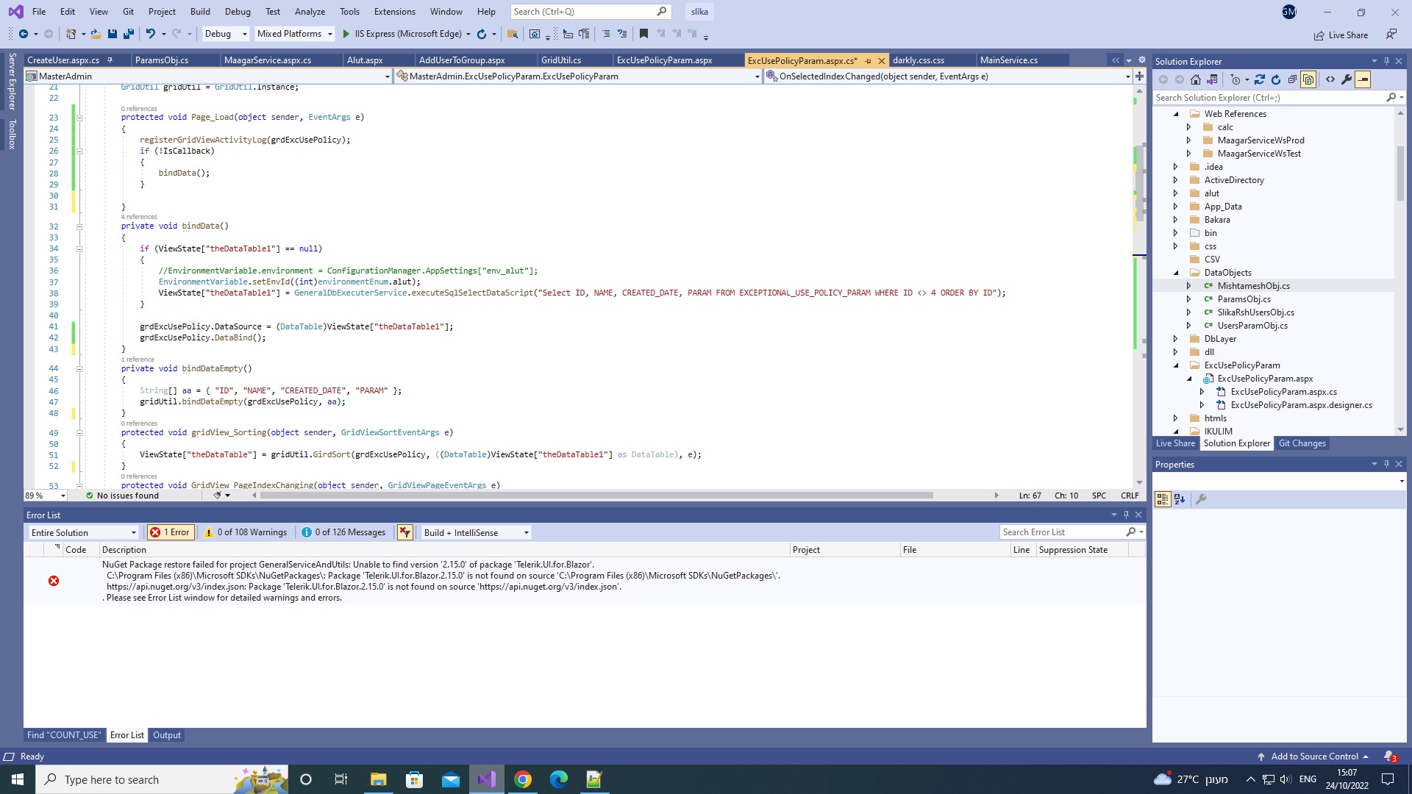Collapse the DataObjects folder
This screenshot has width=1412, height=794.
click(x=1176, y=272)
